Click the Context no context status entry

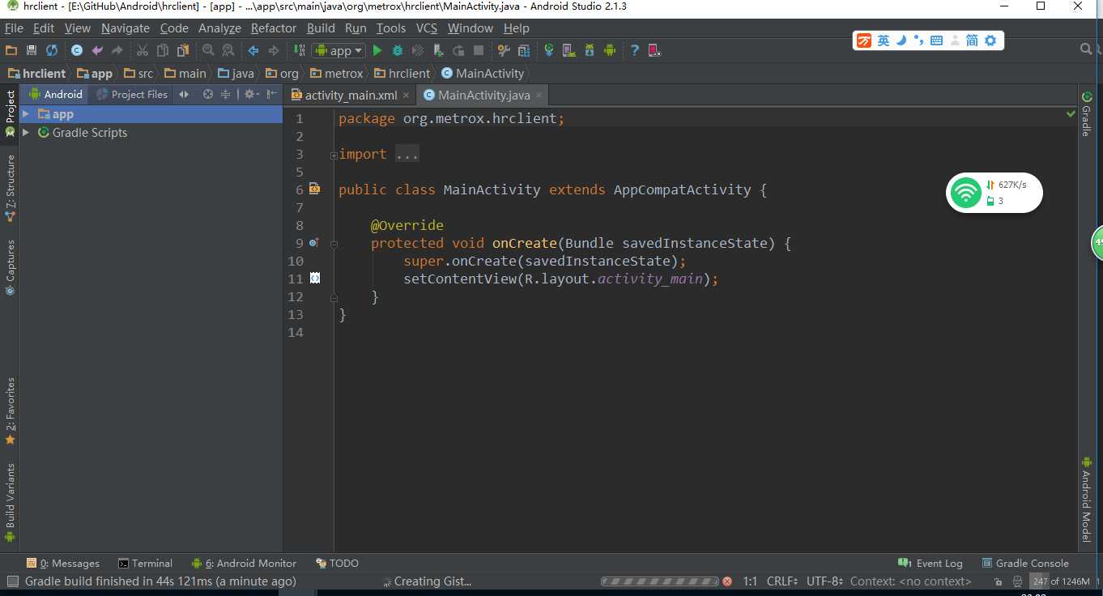click(x=910, y=581)
